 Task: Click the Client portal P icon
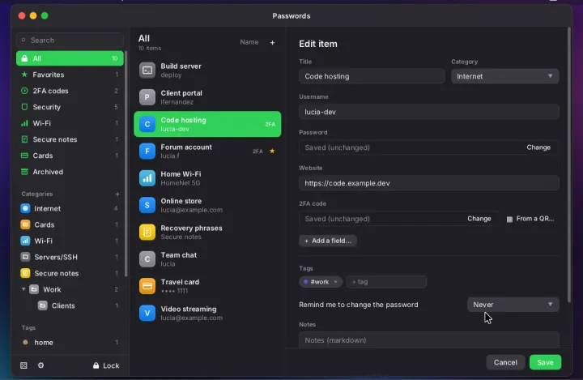[x=147, y=97]
